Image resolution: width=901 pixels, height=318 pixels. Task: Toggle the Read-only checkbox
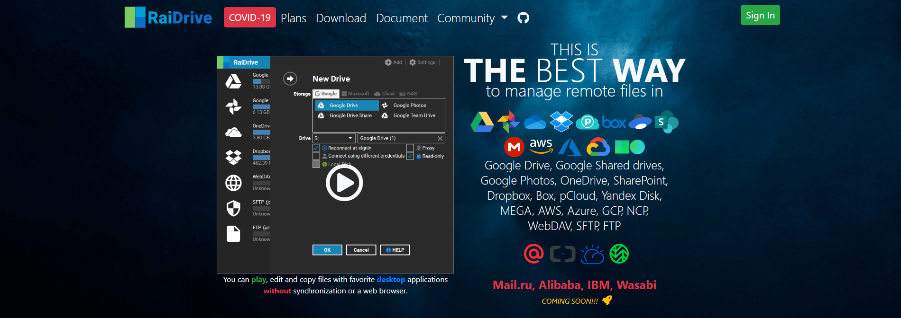click(x=410, y=156)
